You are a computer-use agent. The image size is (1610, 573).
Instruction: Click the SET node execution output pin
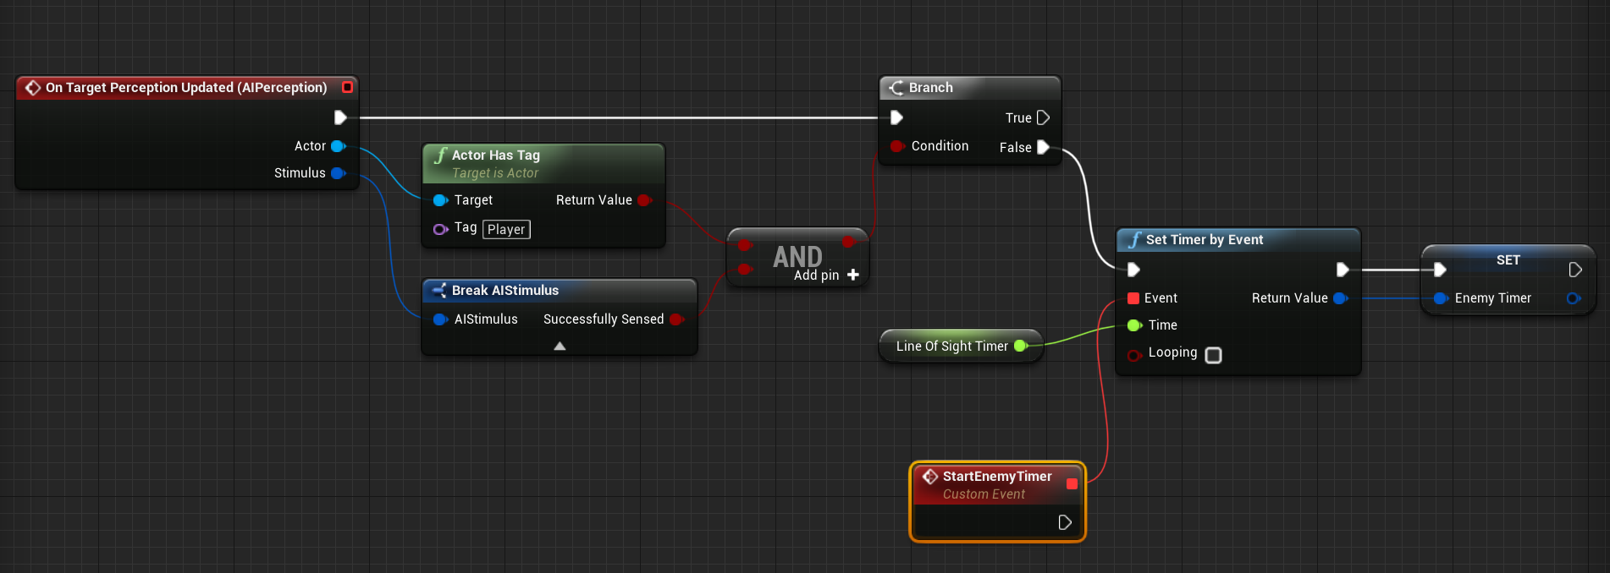click(1575, 270)
